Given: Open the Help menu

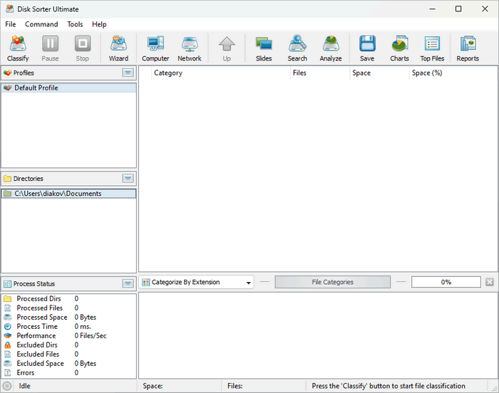Looking at the screenshot, I should click(99, 24).
